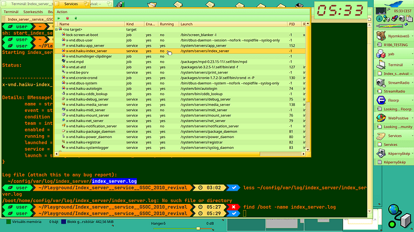
Task: Click the Ena... column header
Action: click(151, 24)
